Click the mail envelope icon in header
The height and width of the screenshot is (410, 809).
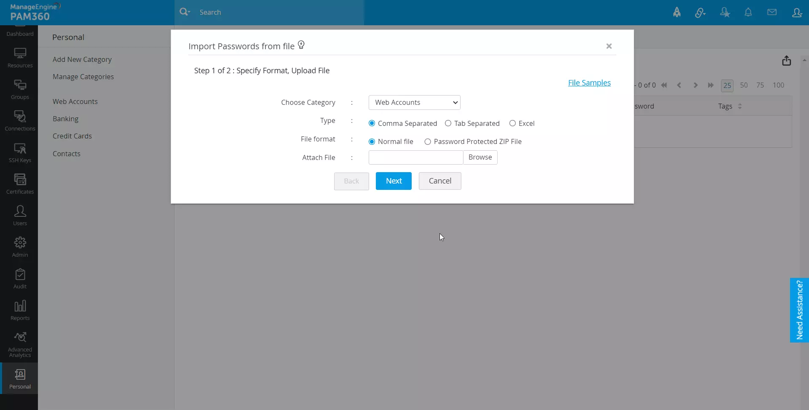pyautogui.click(x=772, y=13)
